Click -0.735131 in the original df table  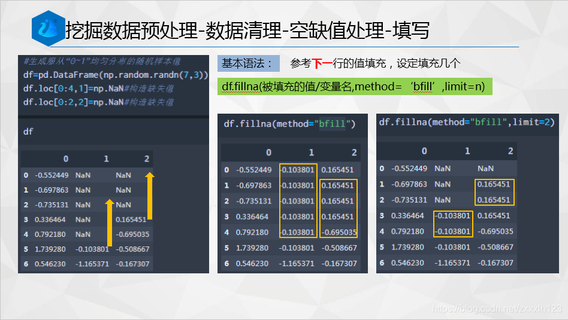52,205
